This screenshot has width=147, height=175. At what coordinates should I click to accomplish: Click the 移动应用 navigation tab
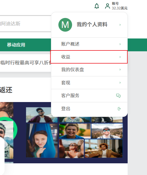(16, 45)
